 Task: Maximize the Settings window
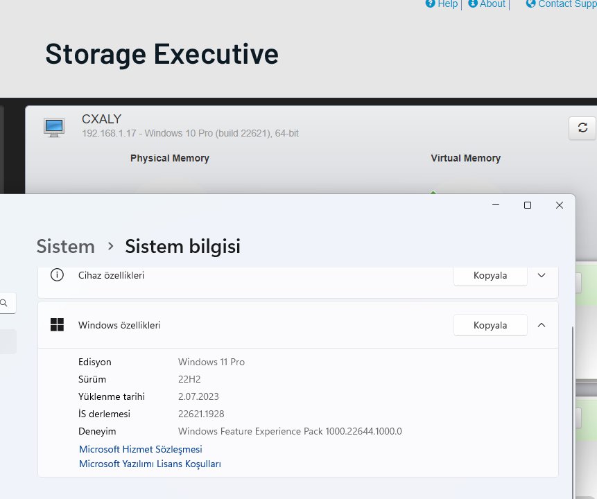point(528,205)
